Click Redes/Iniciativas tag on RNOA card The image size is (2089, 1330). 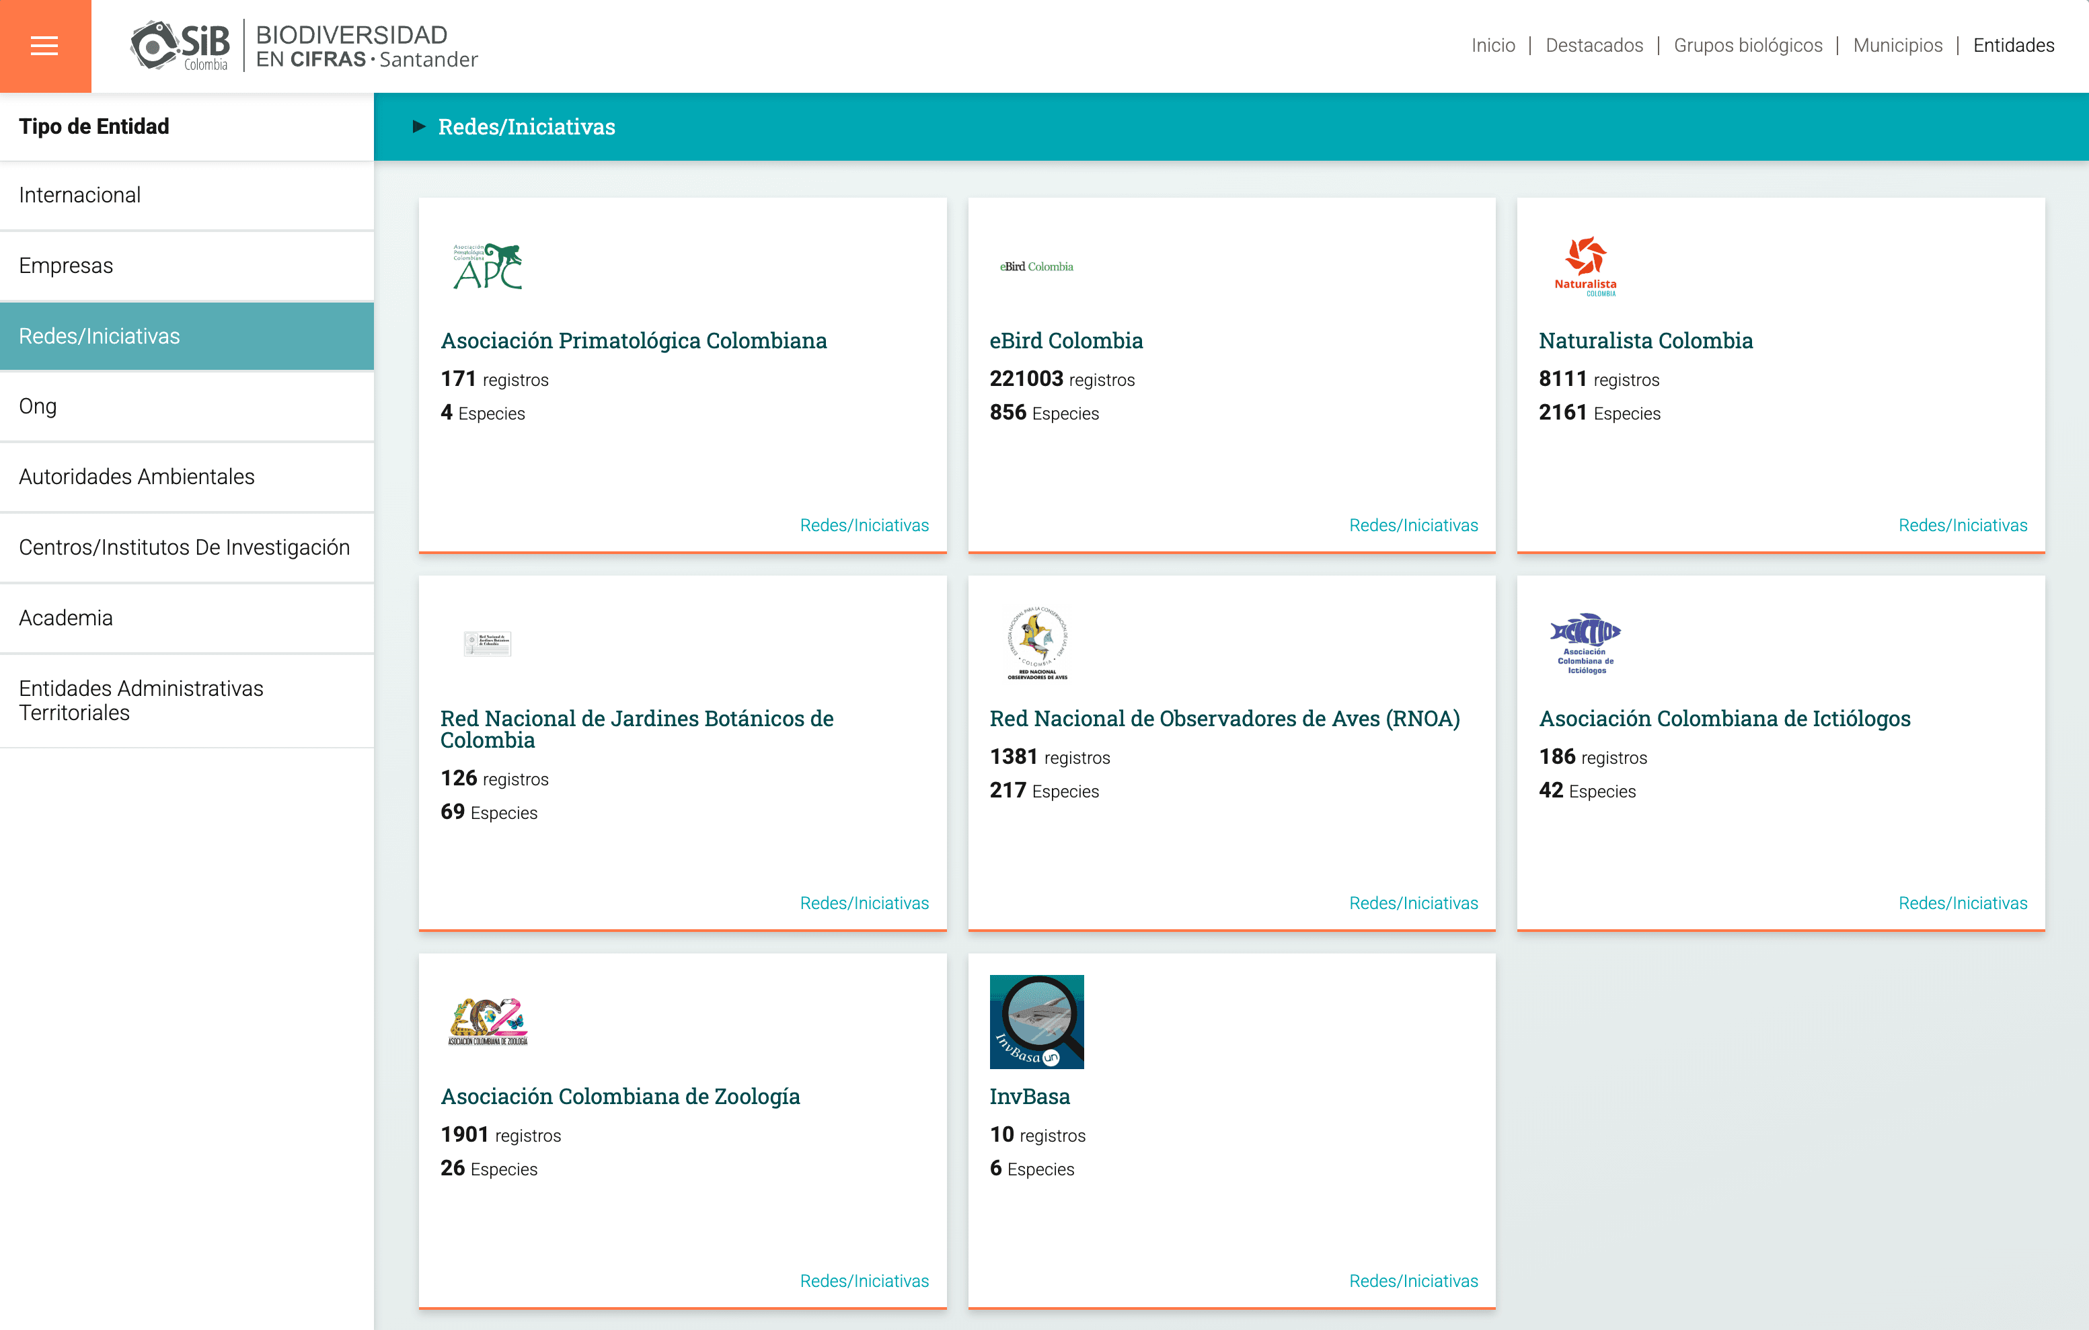1413,903
